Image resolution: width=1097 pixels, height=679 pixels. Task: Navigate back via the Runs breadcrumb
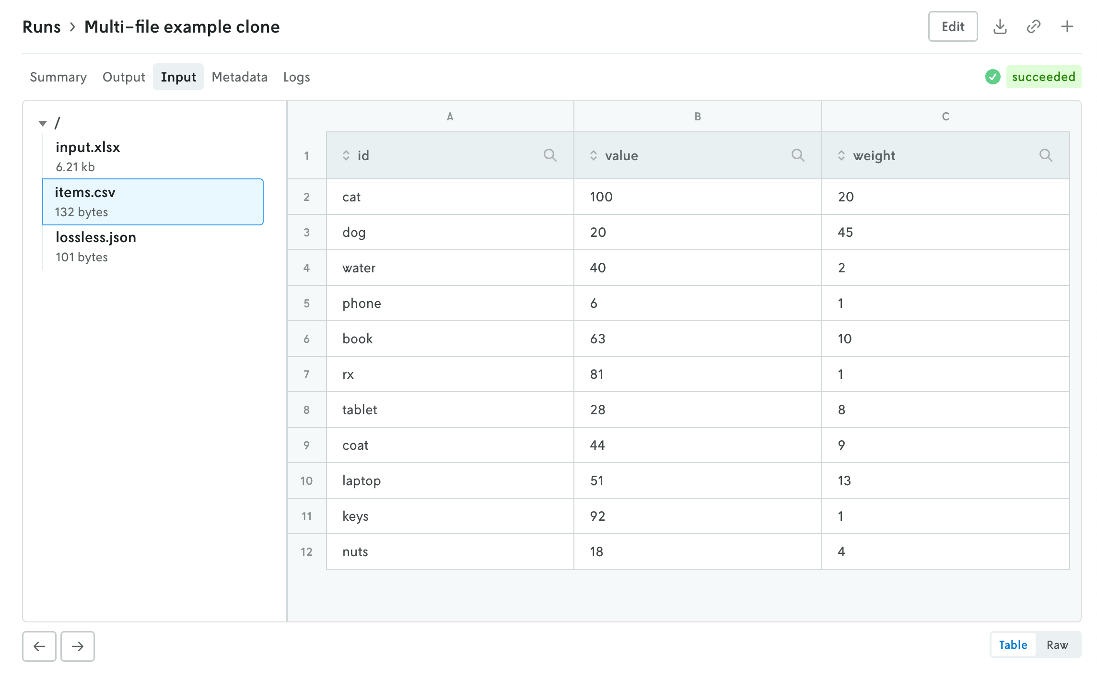click(42, 26)
